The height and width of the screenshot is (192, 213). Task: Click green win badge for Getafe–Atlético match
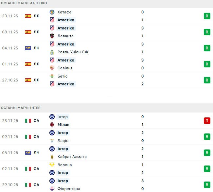click(x=206, y=16)
